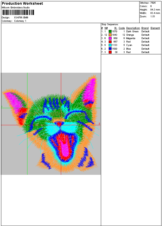Click the 'Design:' label
Image resolution: width=162 pixels, height=226 pixels.
[x=6, y=18]
